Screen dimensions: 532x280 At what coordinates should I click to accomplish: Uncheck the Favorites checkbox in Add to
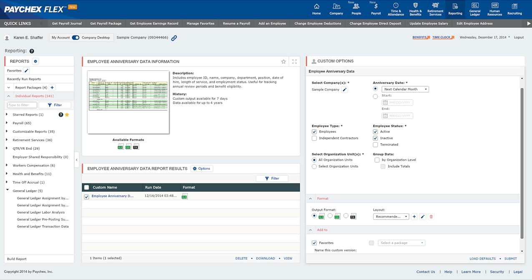[314, 243]
